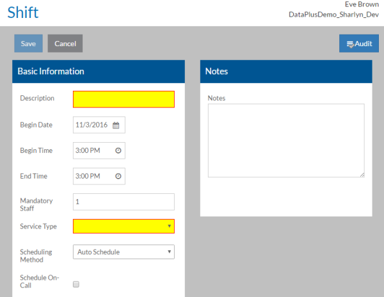The width and height of the screenshot is (384, 297).
Task: Select the Mandatory Staff number field
Action: coord(124,202)
